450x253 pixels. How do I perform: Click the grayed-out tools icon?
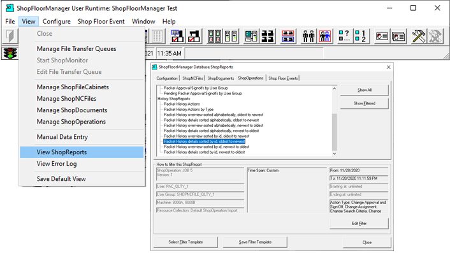(435, 36)
